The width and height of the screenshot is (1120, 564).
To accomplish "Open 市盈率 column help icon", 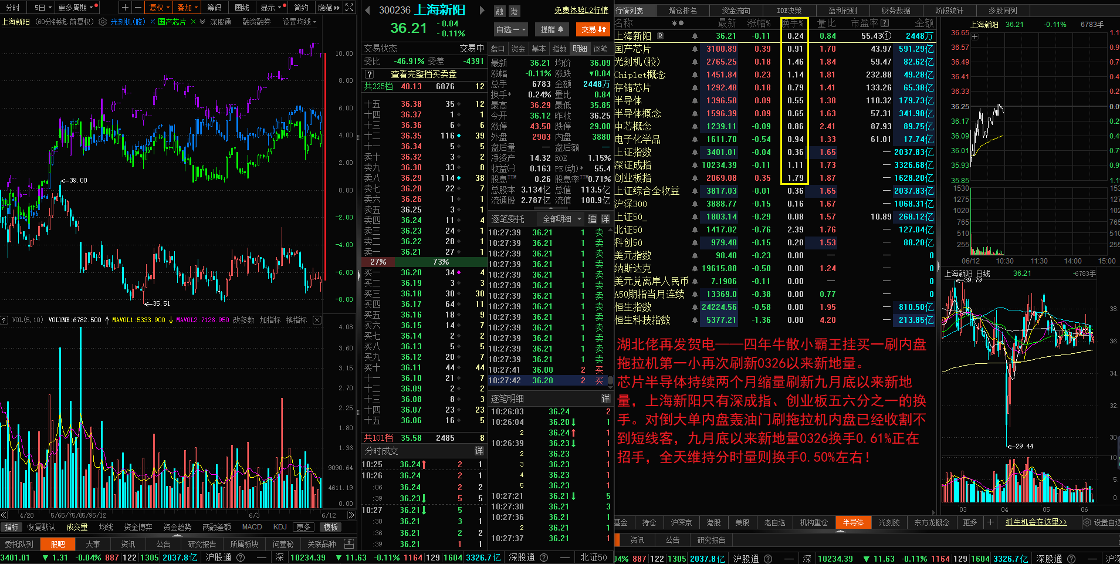I will [885, 23].
